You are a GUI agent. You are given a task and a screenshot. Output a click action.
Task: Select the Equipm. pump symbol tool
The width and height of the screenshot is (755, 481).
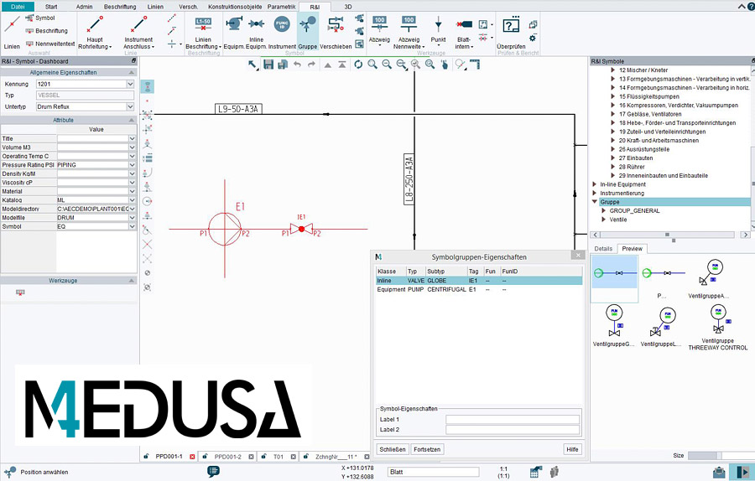click(x=234, y=32)
